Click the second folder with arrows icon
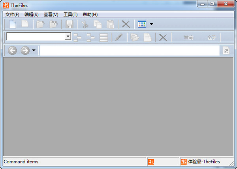 click(x=54, y=24)
